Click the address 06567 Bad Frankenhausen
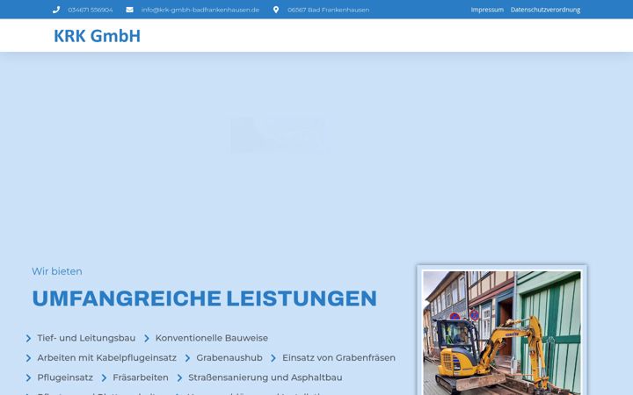The image size is (633, 395). click(x=328, y=10)
